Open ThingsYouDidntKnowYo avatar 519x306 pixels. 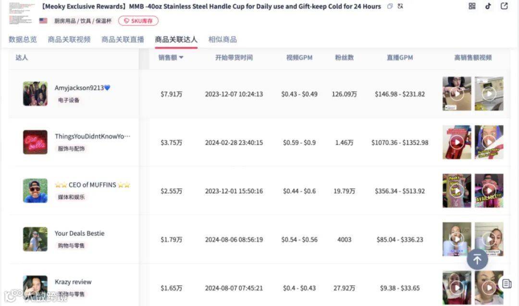coord(35,142)
